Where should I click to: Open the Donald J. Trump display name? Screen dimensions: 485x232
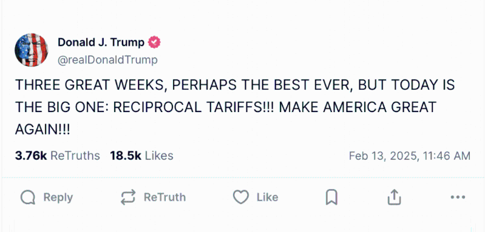tap(101, 42)
